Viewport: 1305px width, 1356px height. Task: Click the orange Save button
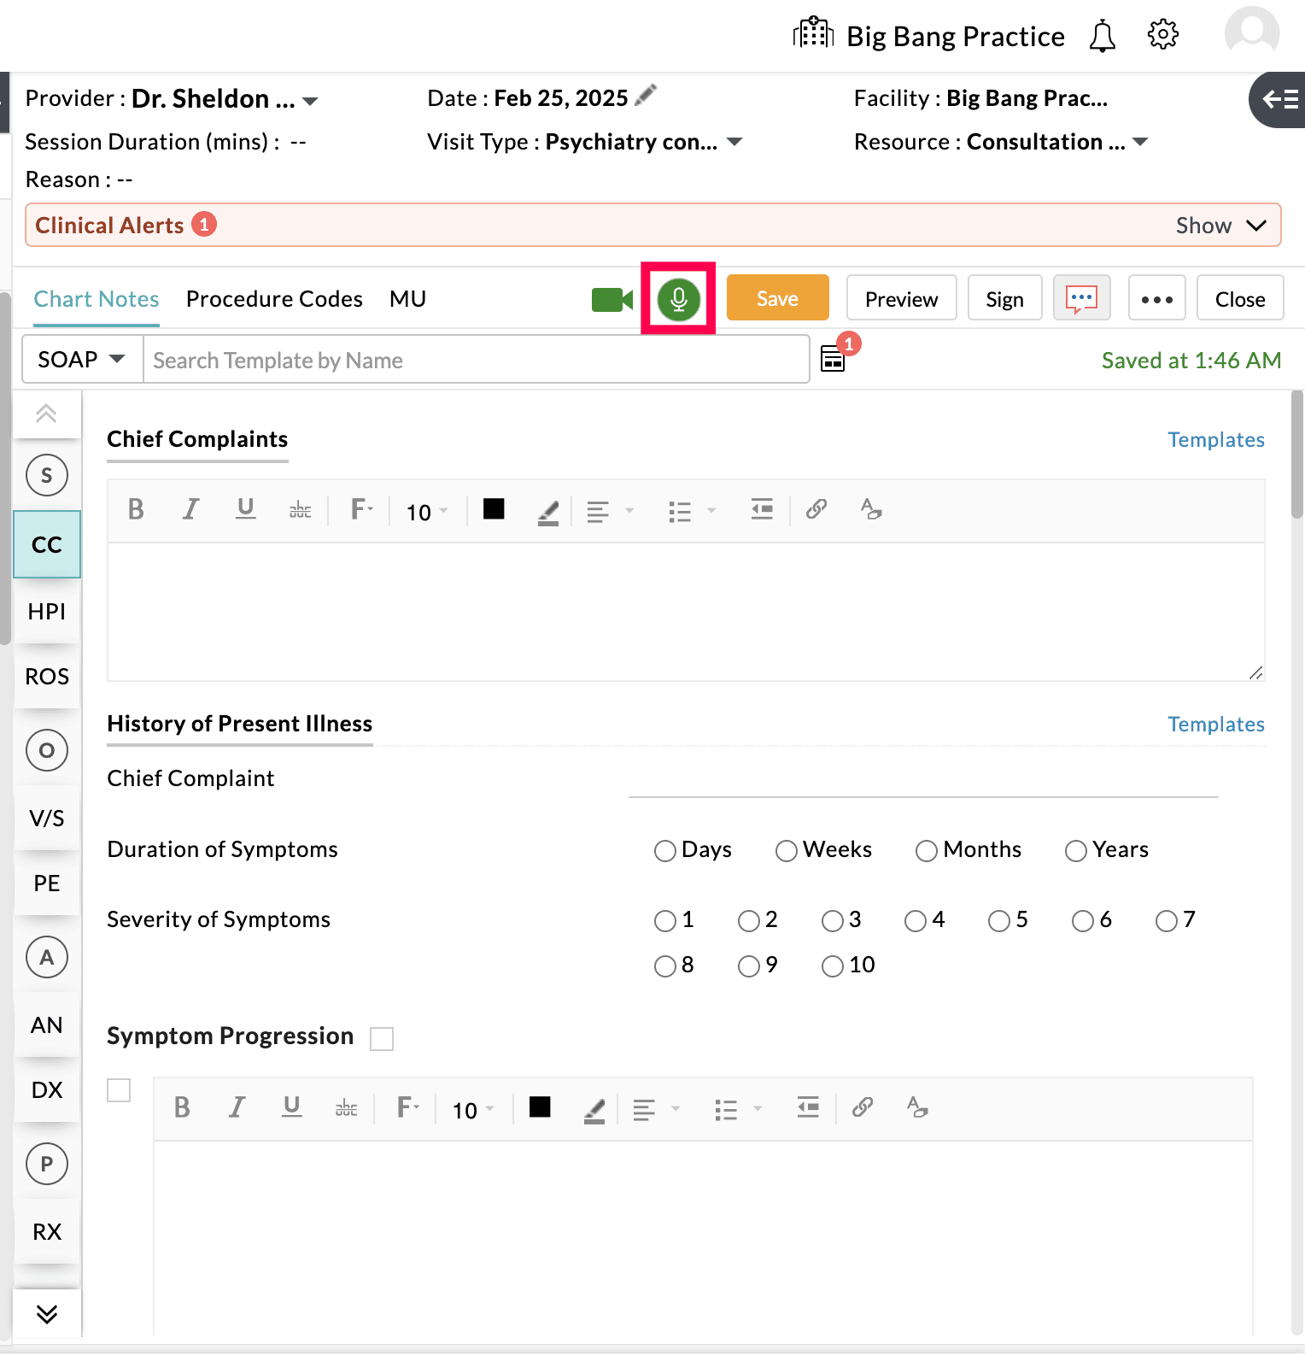[x=777, y=299]
